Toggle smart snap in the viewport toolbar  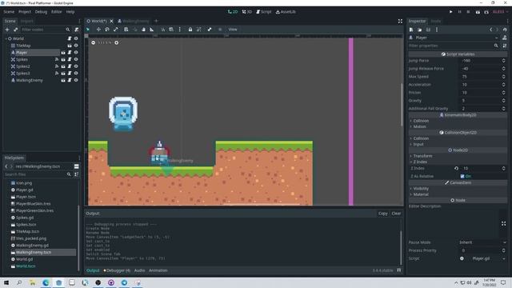tap(162, 30)
